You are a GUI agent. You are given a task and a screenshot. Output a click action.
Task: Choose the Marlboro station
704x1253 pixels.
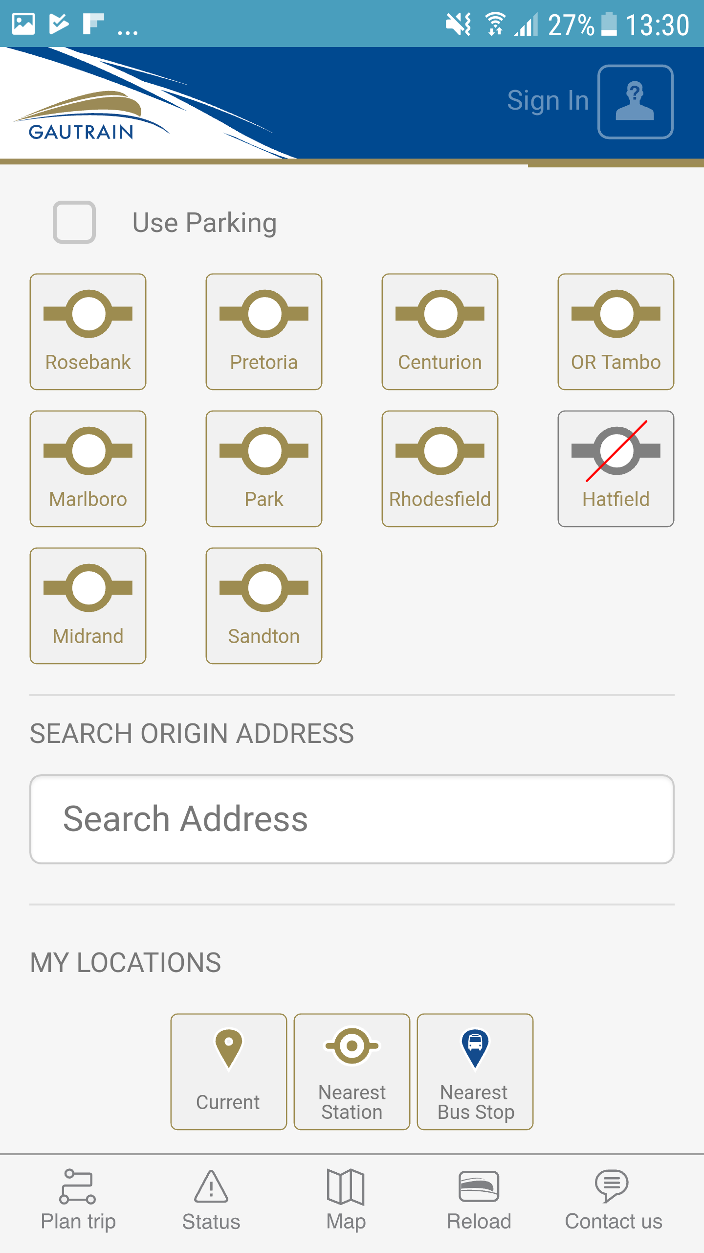click(88, 469)
